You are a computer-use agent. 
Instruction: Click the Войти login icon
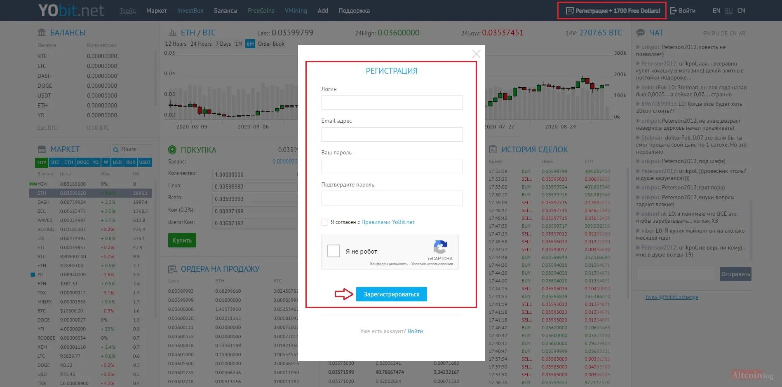(x=674, y=11)
